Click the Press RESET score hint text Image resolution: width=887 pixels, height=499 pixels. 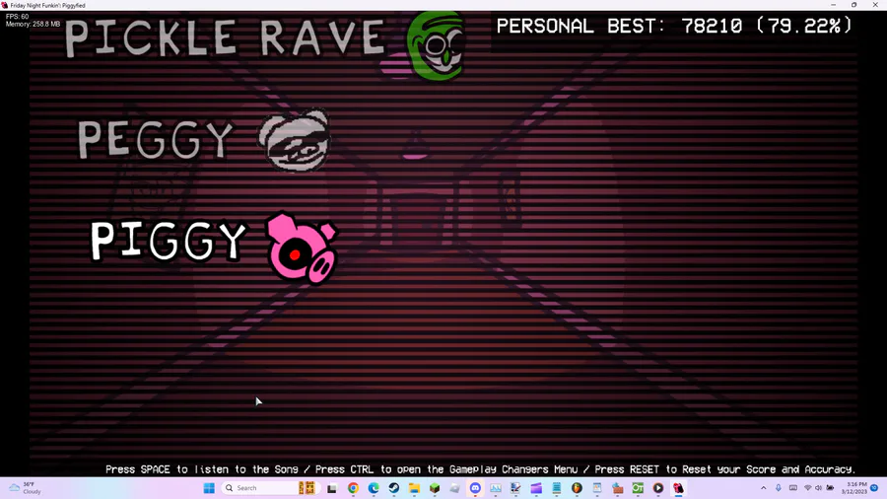[x=724, y=469]
